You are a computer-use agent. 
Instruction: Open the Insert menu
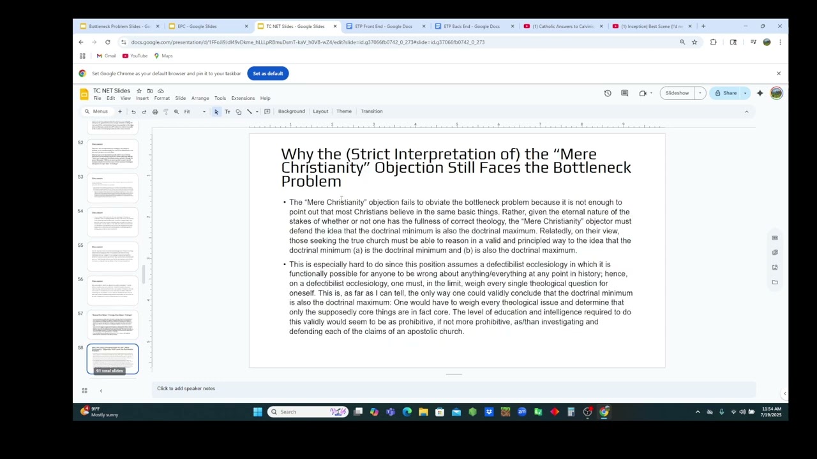[142, 98]
